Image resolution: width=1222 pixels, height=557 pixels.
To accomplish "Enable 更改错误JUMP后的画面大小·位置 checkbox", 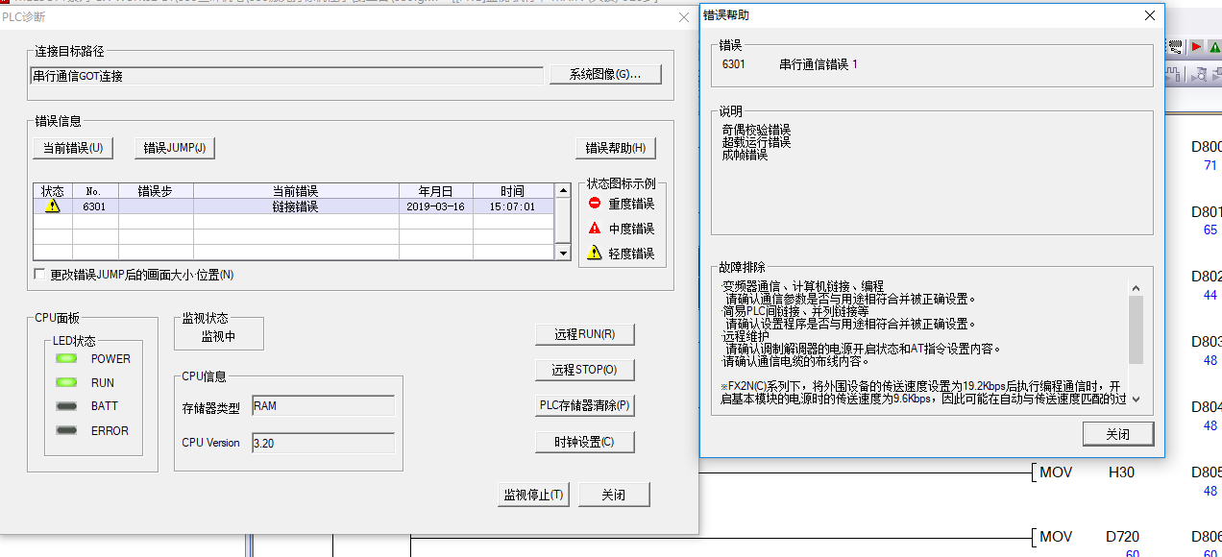I will (x=39, y=275).
